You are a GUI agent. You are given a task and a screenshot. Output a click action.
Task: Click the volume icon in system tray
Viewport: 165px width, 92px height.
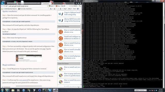[x=150, y=90]
